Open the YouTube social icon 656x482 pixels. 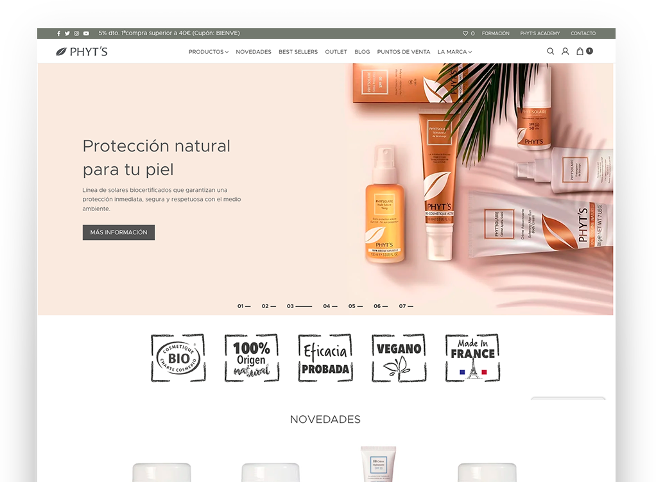pos(86,33)
